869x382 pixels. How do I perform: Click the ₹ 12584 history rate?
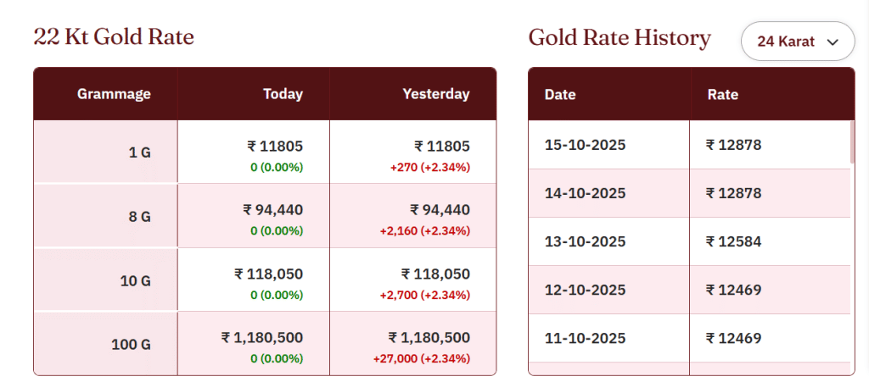(x=734, y=241)
